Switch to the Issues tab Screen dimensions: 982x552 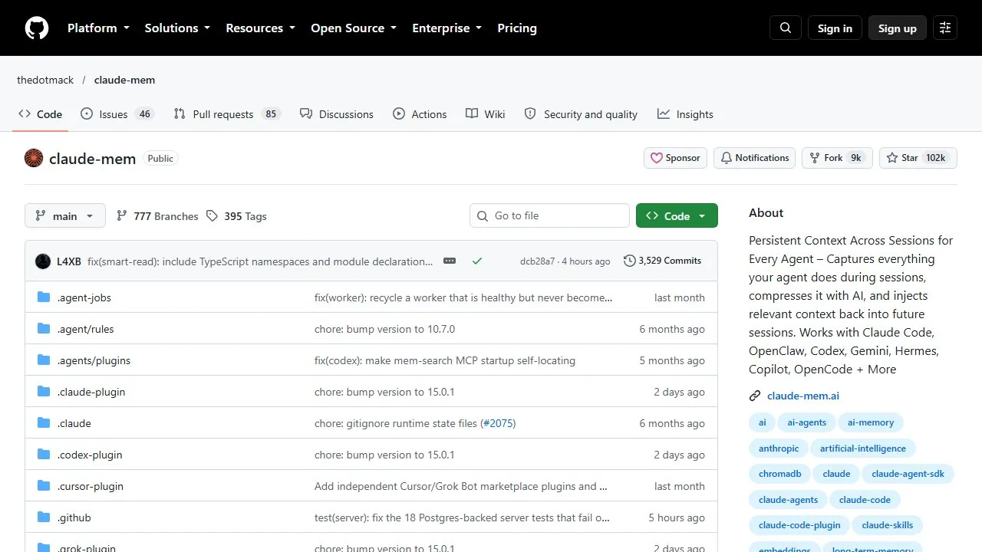tap(117, 114)
